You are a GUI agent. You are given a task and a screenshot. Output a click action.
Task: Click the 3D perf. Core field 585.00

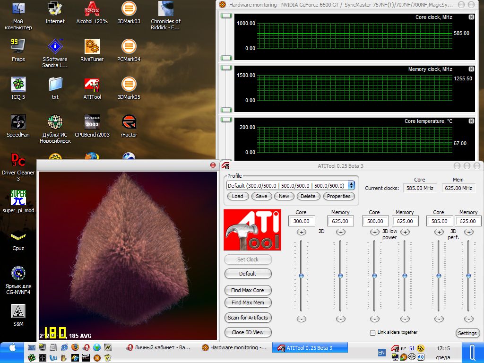tap(440, 221)
